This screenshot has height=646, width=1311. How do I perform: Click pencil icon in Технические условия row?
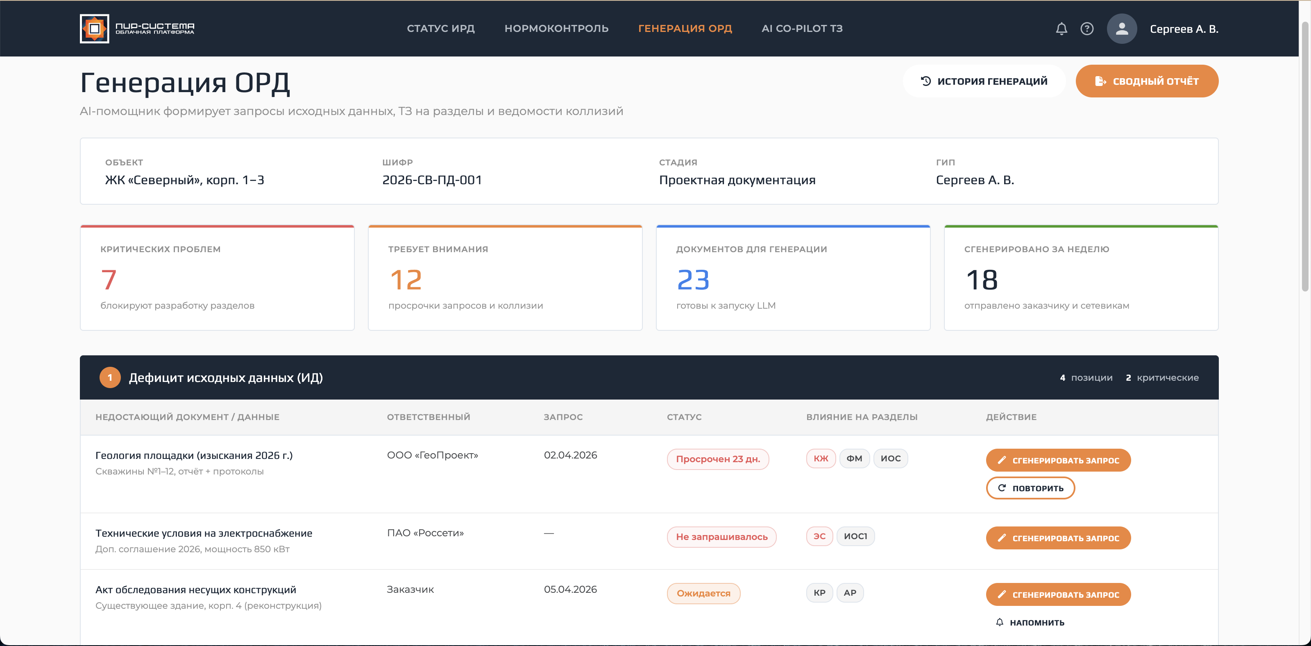(1001, 538)
